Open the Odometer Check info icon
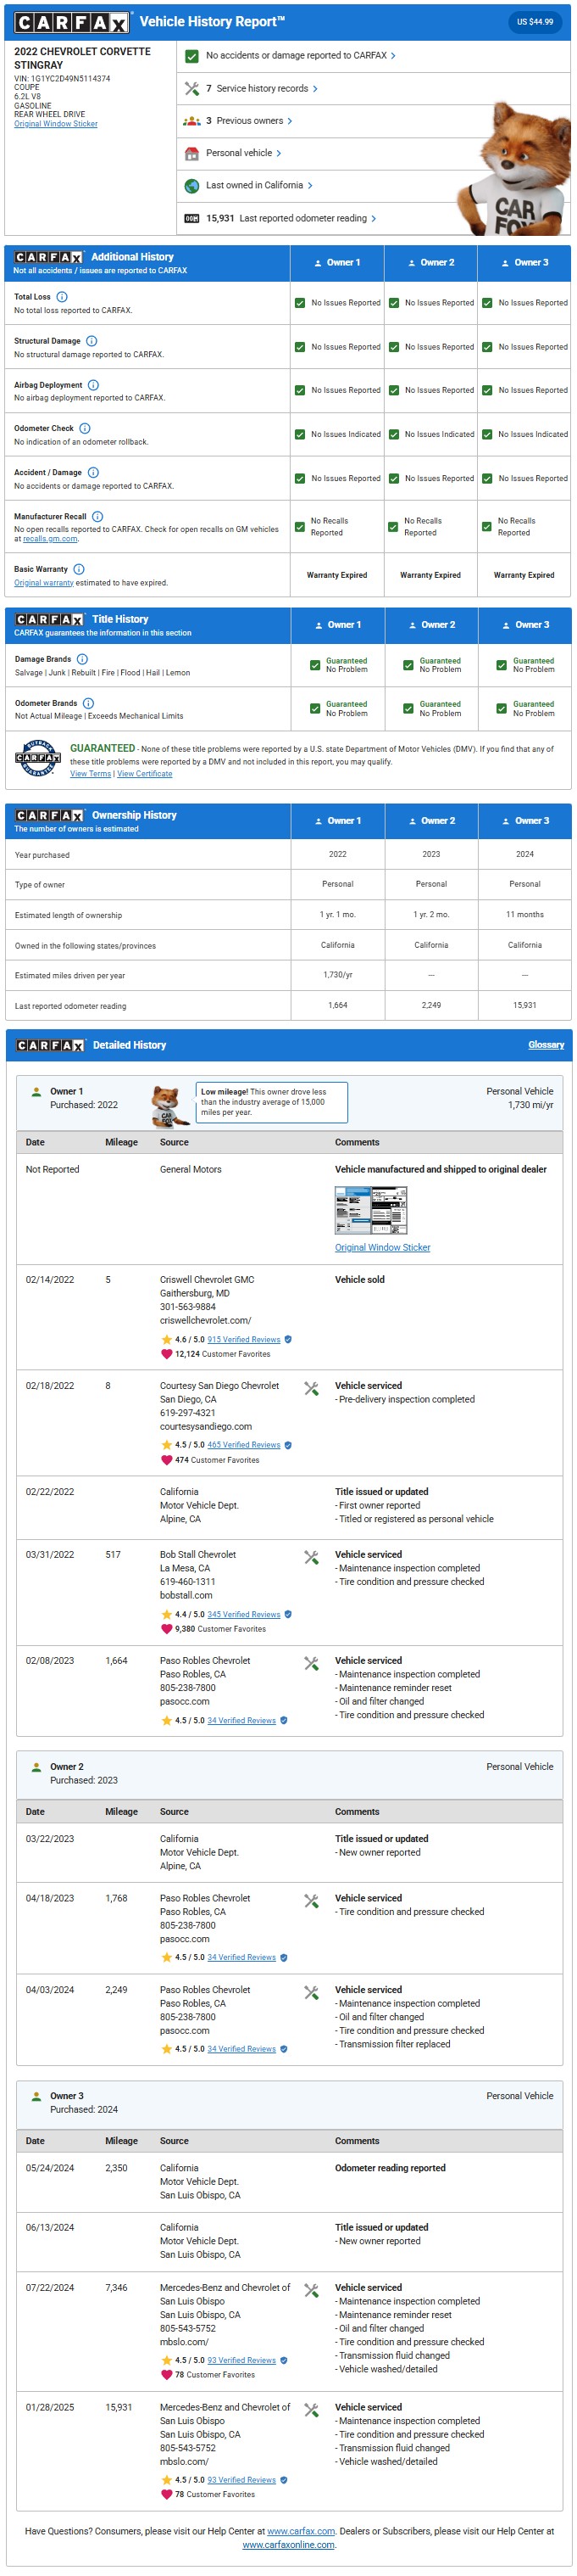Image resolution: width=577 pixels, height=2576 pixels. pyautogui.click(x=85, y=428)
